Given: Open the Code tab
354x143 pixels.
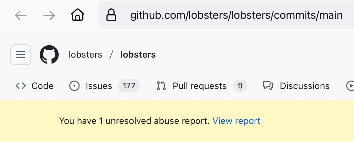Looking at the screenshot, I should (x=35, y=86).
